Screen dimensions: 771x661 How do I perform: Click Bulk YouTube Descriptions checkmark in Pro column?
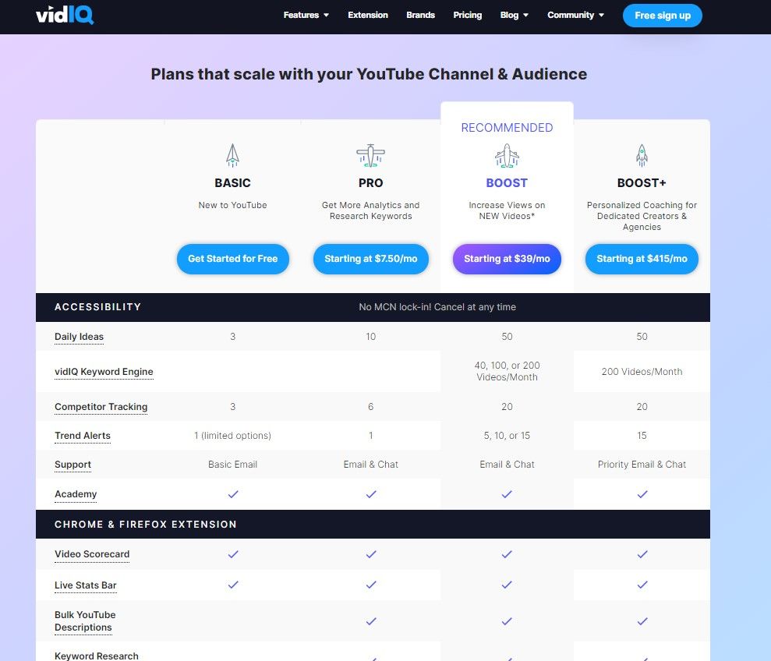(371, 622)
